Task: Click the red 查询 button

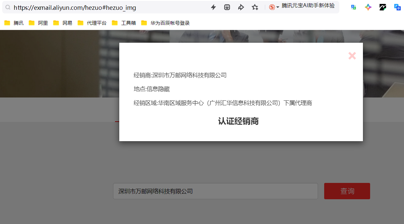Action: [x=347, y=191]
